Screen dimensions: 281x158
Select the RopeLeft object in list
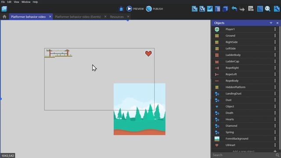coord(245,74)
